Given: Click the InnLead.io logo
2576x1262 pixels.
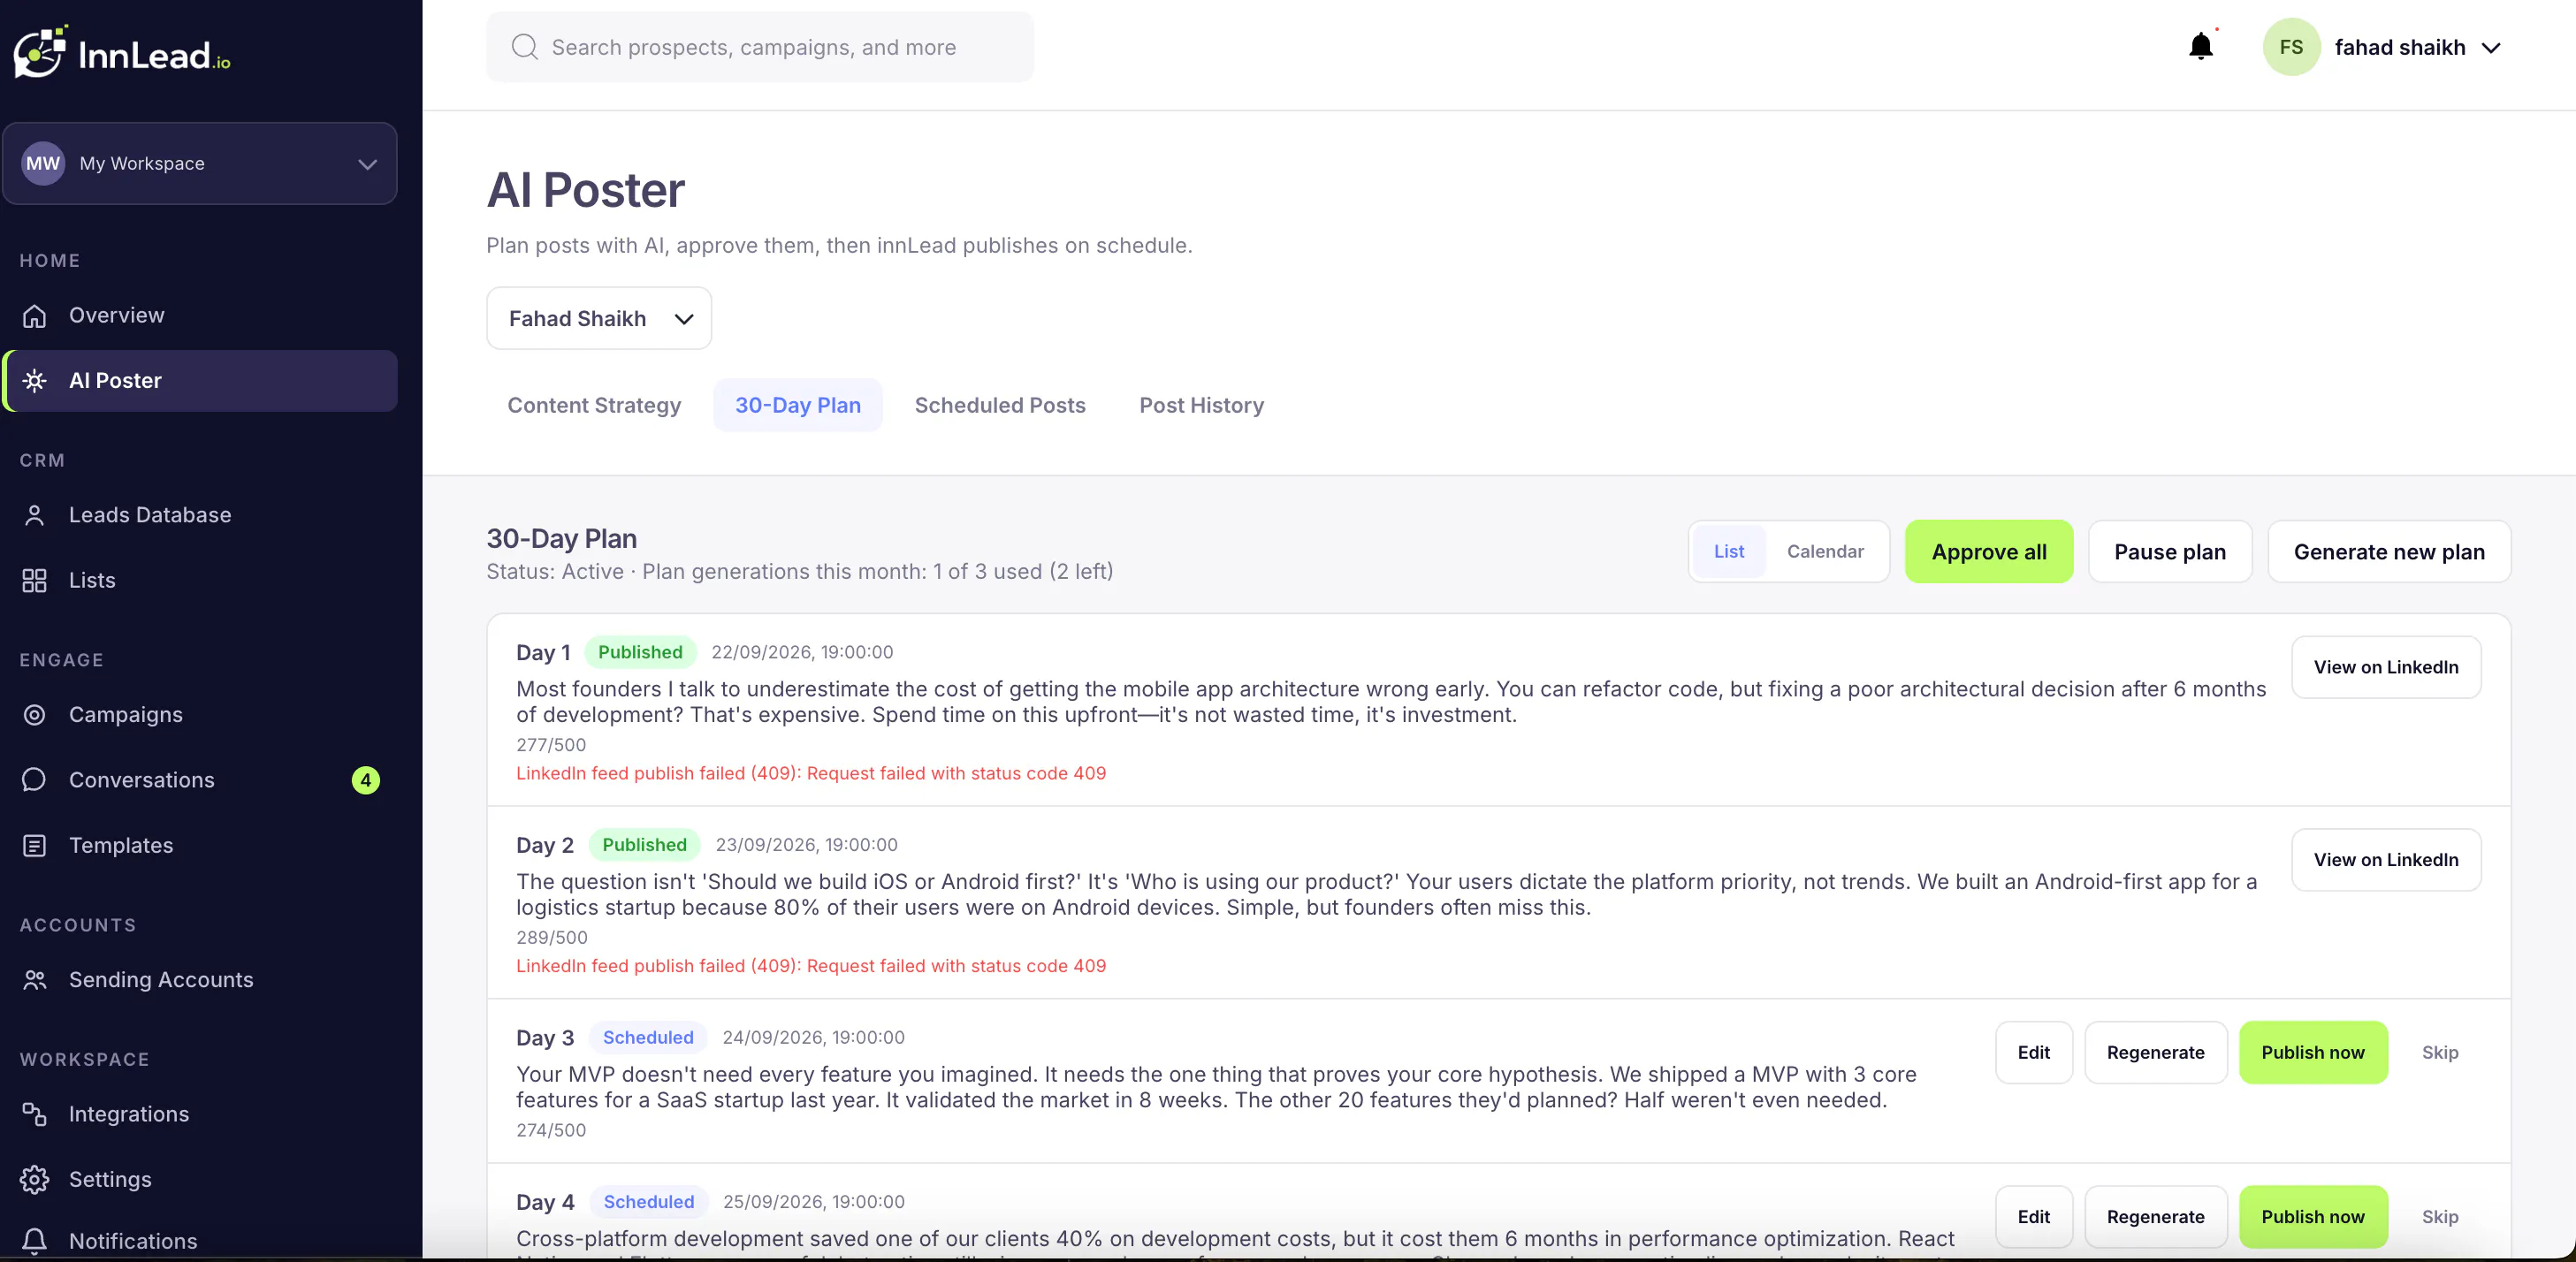Looking at the screenshot, I should point(122,52).
